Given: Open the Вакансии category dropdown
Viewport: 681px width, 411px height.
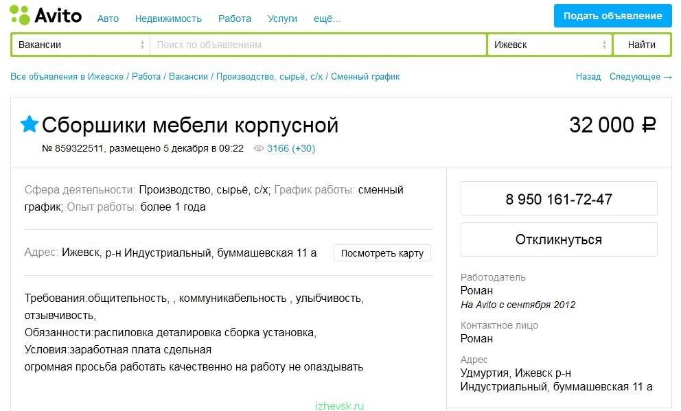Looking at the screenshot, I should click(x=81, y=45).
